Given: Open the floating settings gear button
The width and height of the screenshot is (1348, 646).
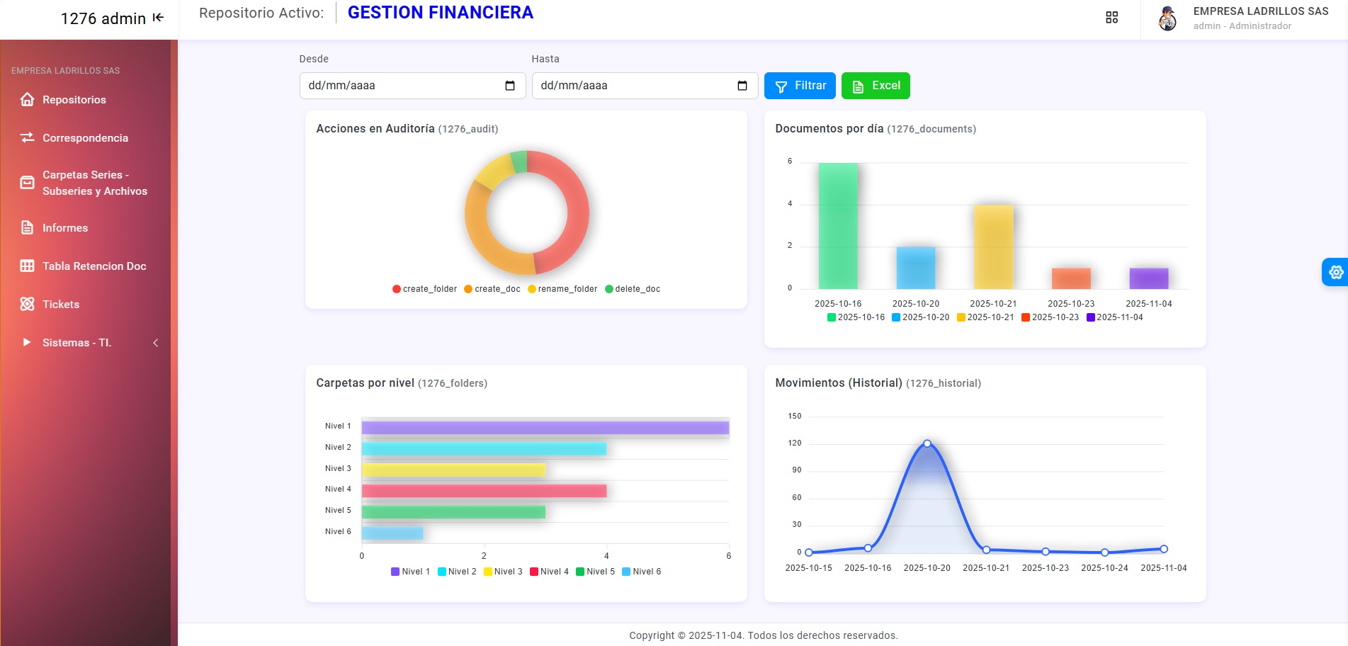Looking at the screenshot, I should [x=1335, y=272].
